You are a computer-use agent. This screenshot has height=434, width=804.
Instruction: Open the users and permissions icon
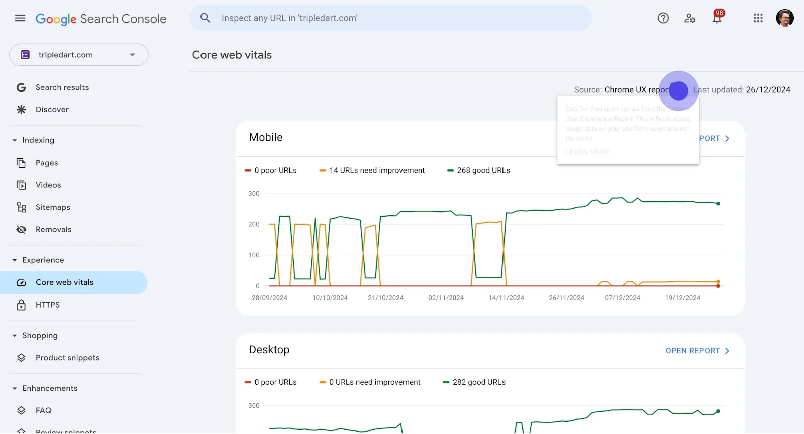pos(690,18)
